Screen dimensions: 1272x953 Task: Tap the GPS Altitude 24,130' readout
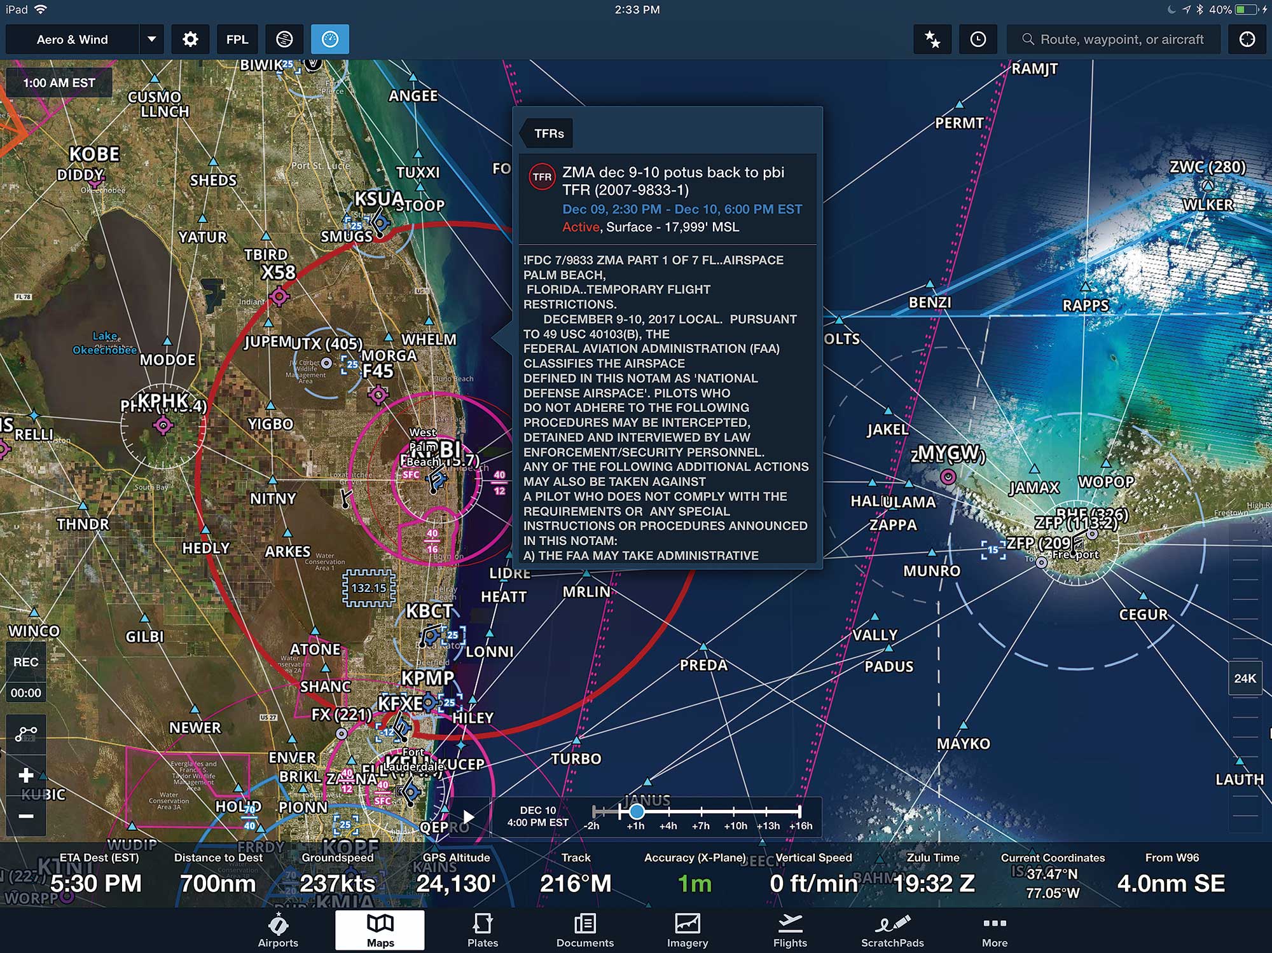pyautogui.click(x=456, y=875)
